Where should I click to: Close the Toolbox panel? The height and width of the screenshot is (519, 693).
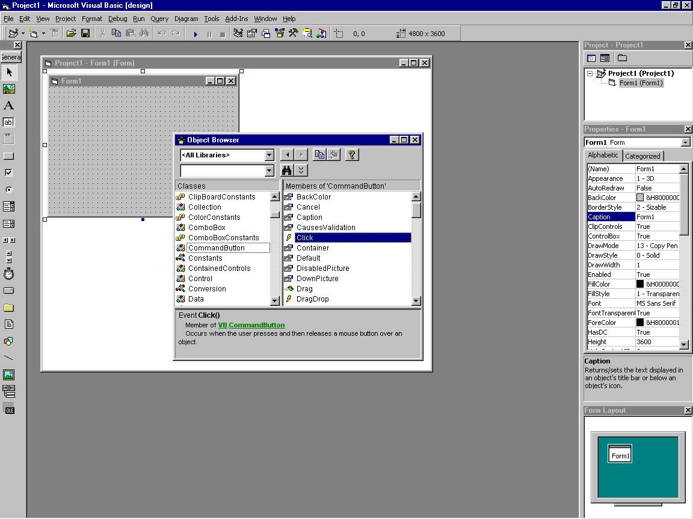coord(17,45)
